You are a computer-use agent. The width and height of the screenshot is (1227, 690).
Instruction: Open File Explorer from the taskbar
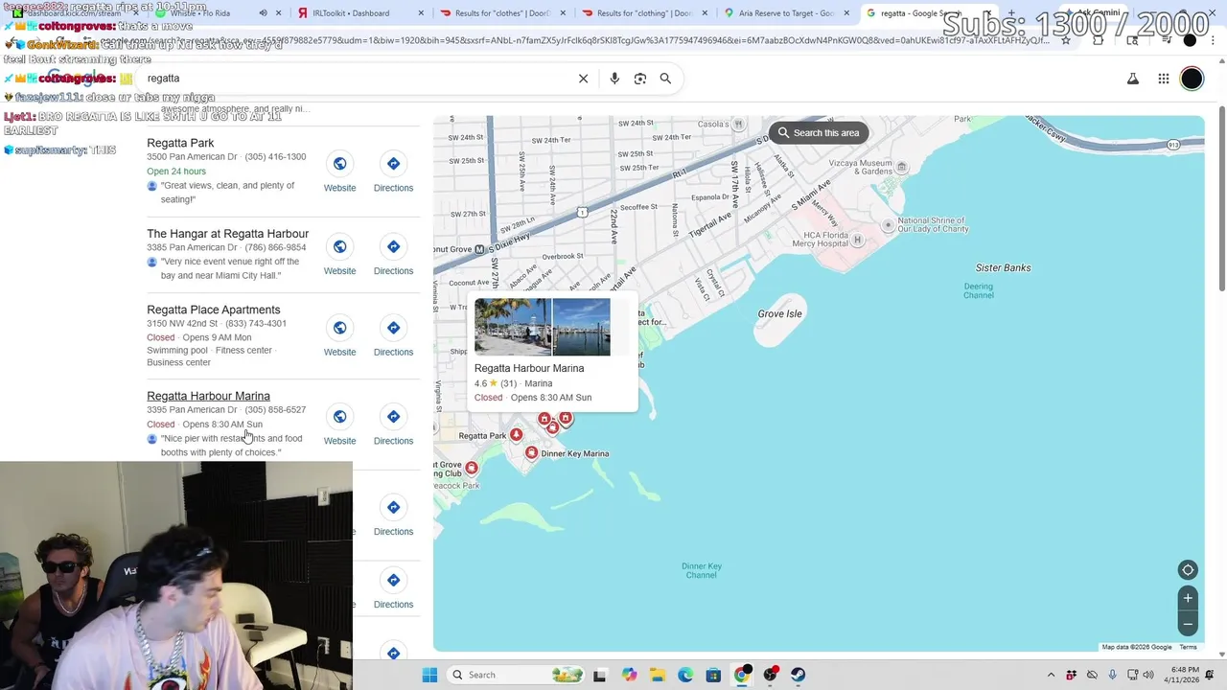[657, 675]
